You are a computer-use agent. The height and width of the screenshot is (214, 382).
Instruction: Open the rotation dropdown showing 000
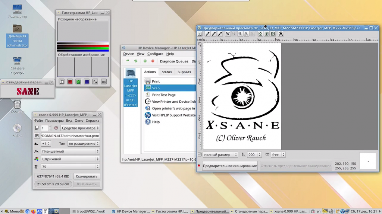click(254, 155)
